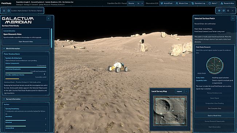Click Composition View Pending

click(x=214, y=103)
